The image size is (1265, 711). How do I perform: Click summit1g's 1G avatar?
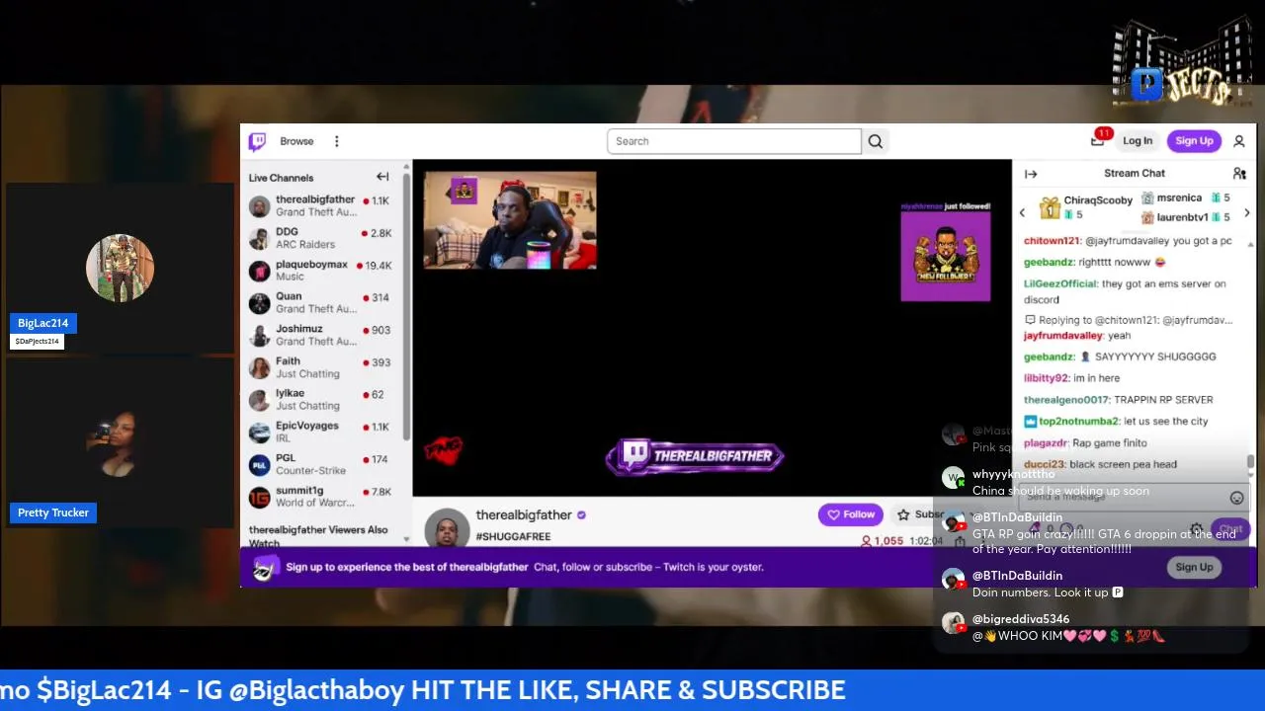click(259, 497)
